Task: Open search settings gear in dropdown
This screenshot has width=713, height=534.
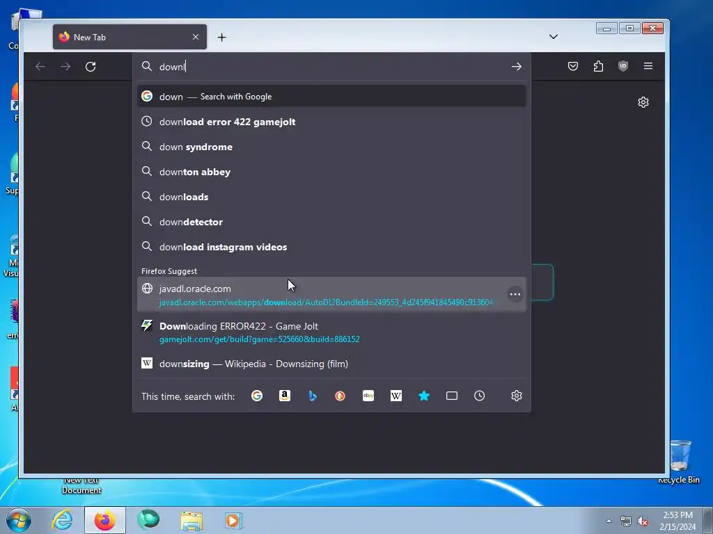Action: pyautogui.click(x=516, y=396)
